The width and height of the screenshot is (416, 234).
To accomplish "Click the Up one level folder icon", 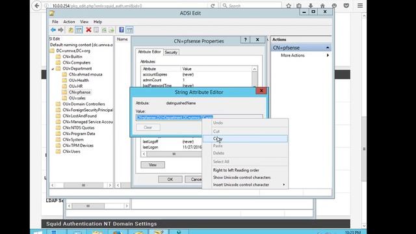I will [71, 30].
